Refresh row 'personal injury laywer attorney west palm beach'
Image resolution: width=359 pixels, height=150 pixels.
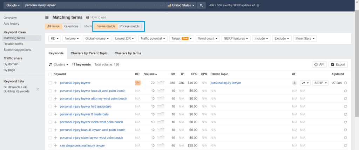[345, 99]
